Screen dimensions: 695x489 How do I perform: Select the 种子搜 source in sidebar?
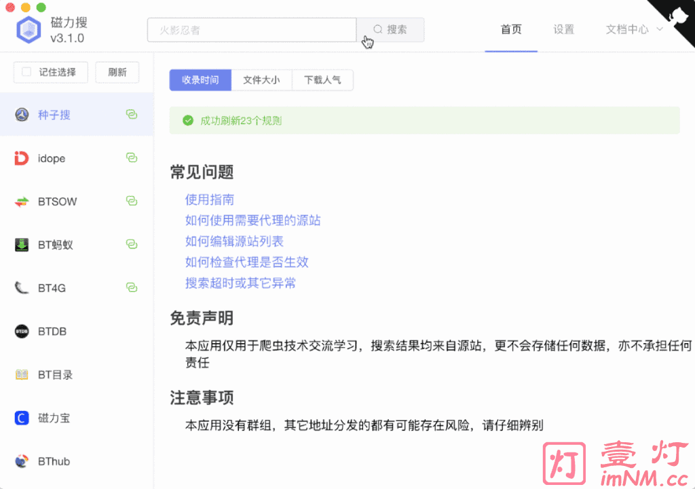click(x=54, y=115)
